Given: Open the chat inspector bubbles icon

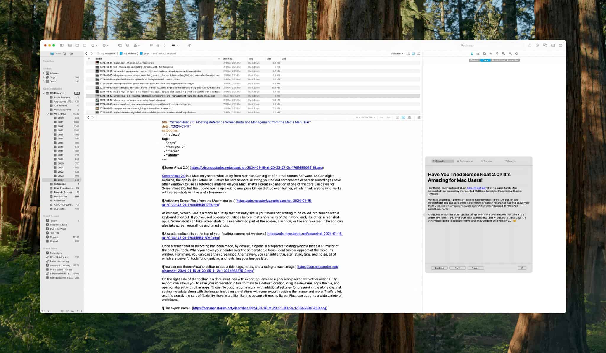Looking at the screenshot, I should click(504, 53).
